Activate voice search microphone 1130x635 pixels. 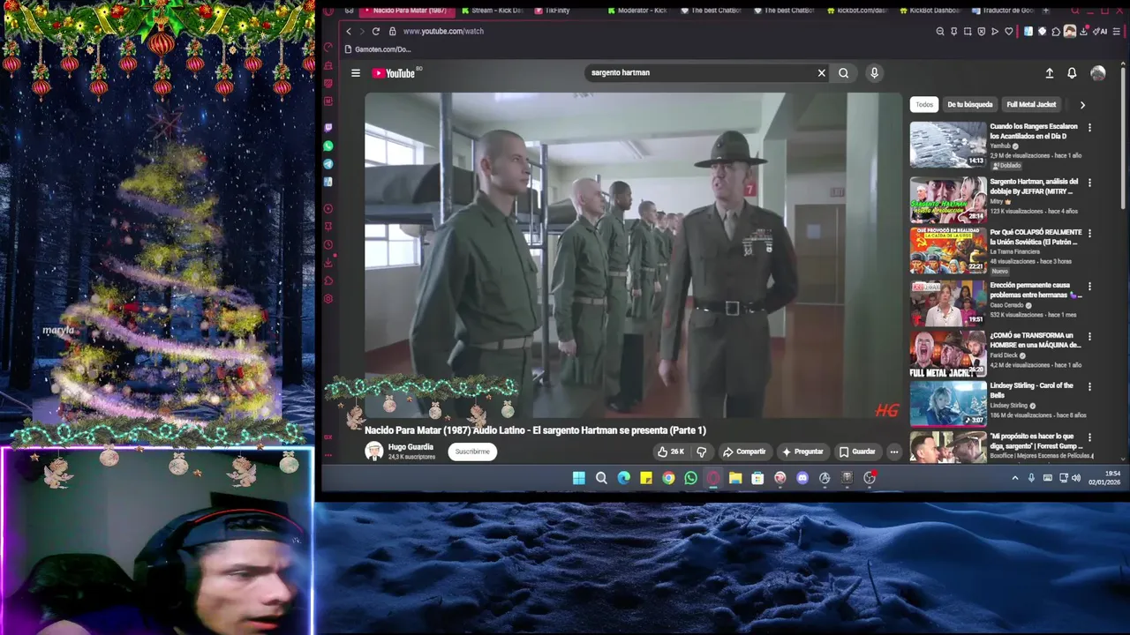(874, 73)
